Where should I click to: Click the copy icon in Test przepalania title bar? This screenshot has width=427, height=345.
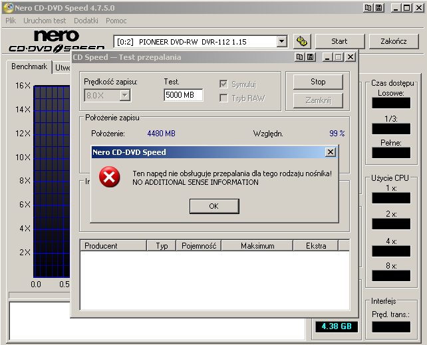(x=299, y=57)
